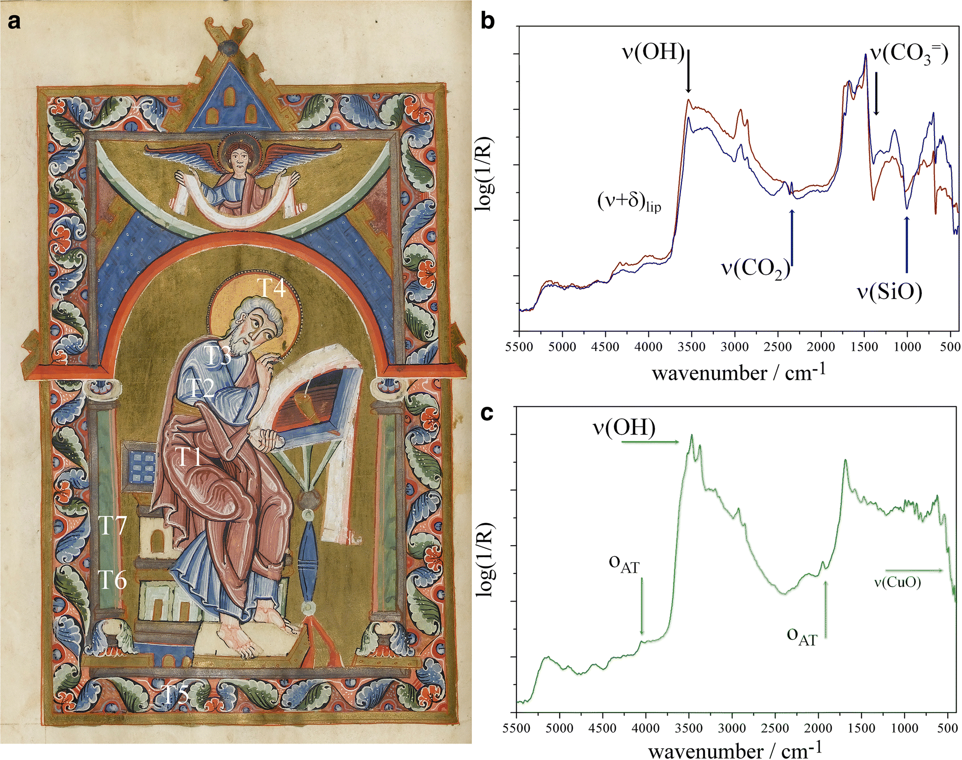The width and height of the screenshot is (962, 760).
Task: Click the 3500 tick label in panel b
Action: (691, 347)
